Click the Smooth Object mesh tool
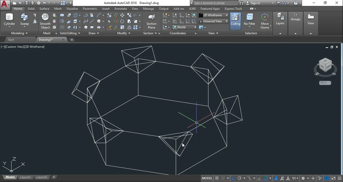Image resolution: width=343 pixels, height=182 pixels. [x=45, y=21]
